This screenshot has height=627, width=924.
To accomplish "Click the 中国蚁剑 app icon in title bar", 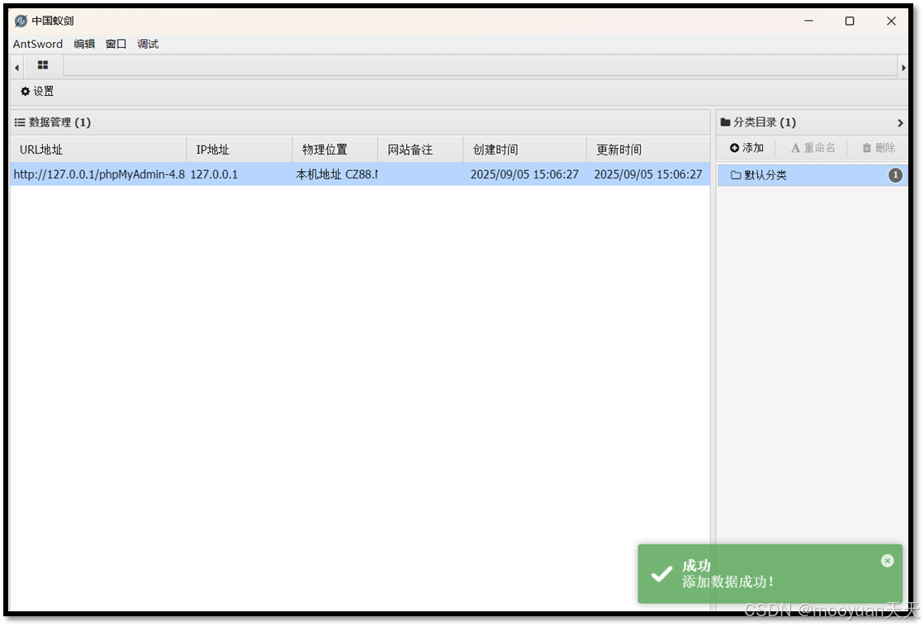I will pos(21,21).
